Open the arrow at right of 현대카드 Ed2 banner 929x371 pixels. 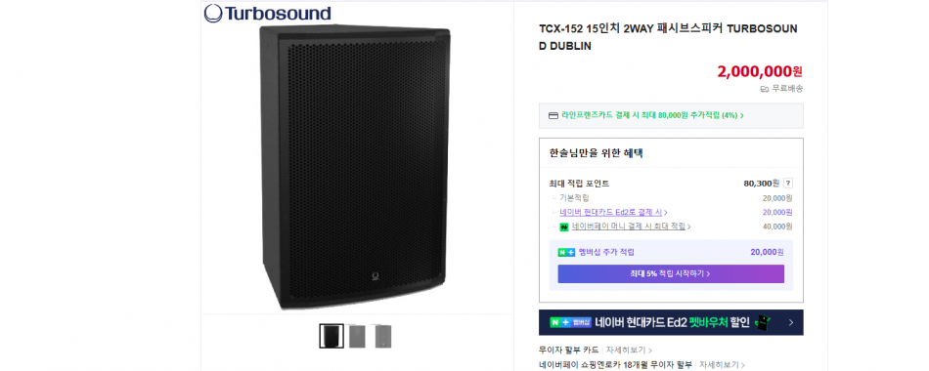[791, 323]
